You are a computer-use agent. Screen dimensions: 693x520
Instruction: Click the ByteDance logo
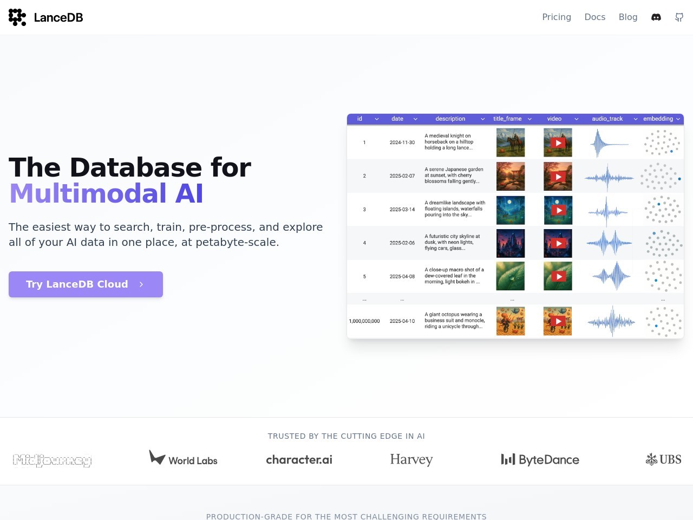pos(540,460)
